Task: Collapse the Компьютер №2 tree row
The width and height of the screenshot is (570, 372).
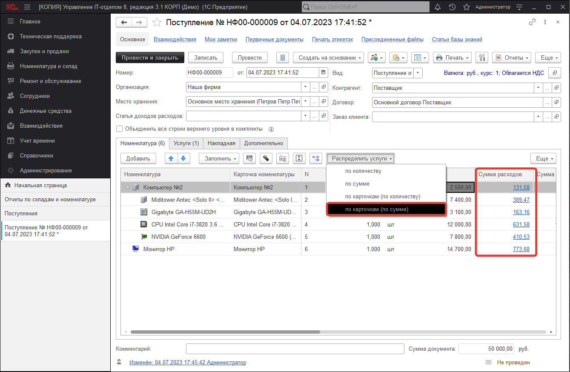Action: click(x=128, y=187)
